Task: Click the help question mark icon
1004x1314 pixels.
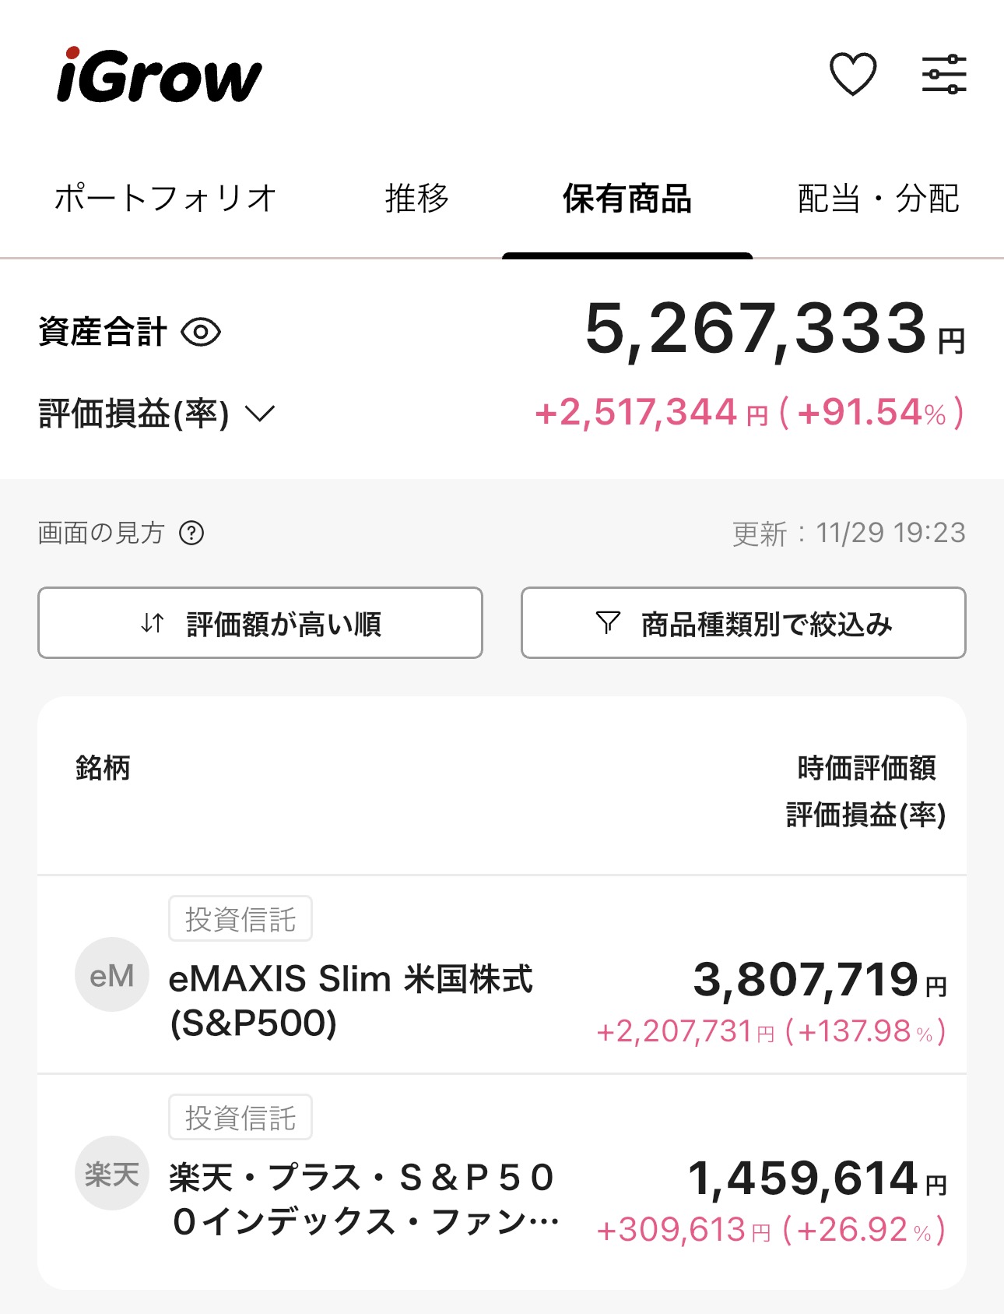Action: click(191, 534)
